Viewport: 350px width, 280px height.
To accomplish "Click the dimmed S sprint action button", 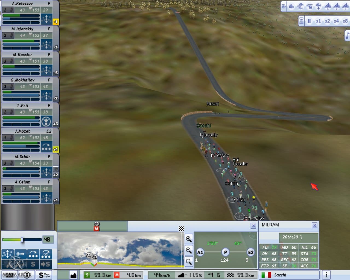I will [33, 264].
